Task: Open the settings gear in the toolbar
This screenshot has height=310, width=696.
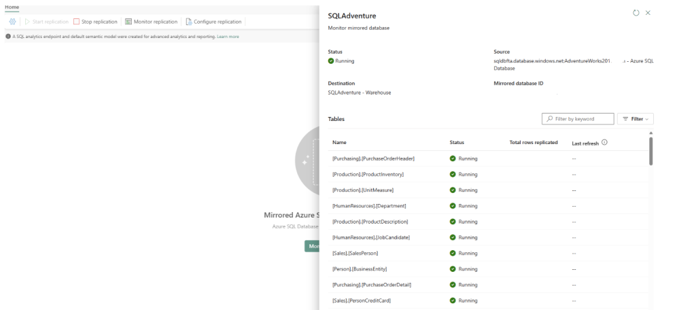Action: 12,21
